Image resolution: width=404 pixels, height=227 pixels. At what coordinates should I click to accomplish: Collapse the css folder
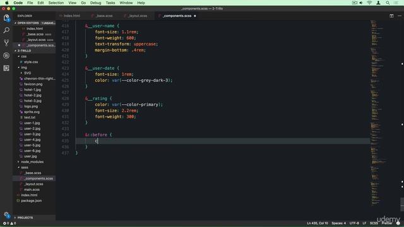click(24, 56)
